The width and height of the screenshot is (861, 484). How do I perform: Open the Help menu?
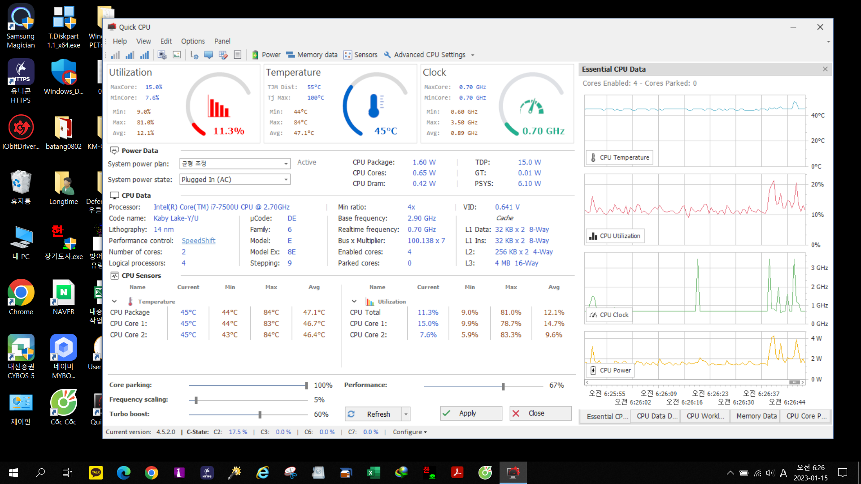(120, 41)
